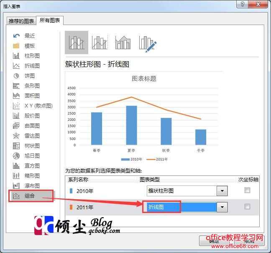Choose the Combo (组合) chart icon
The height and width of the screenshot is (253, 271).
[16, 196]
